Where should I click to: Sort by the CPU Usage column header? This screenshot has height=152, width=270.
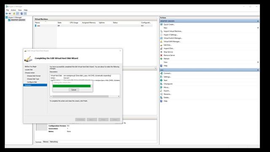(x=74, y=22)
